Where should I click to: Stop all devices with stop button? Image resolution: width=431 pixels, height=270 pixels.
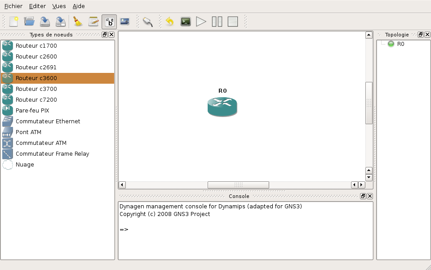point(232,22)
